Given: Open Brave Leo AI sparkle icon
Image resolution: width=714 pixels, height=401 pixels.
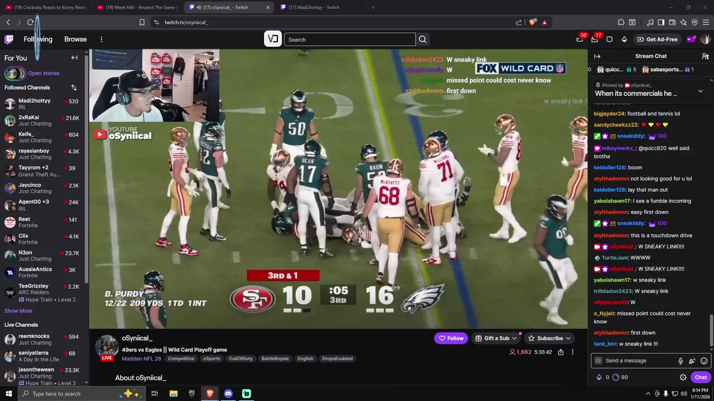Looking at the screenshot, I should tap(683, 22).
